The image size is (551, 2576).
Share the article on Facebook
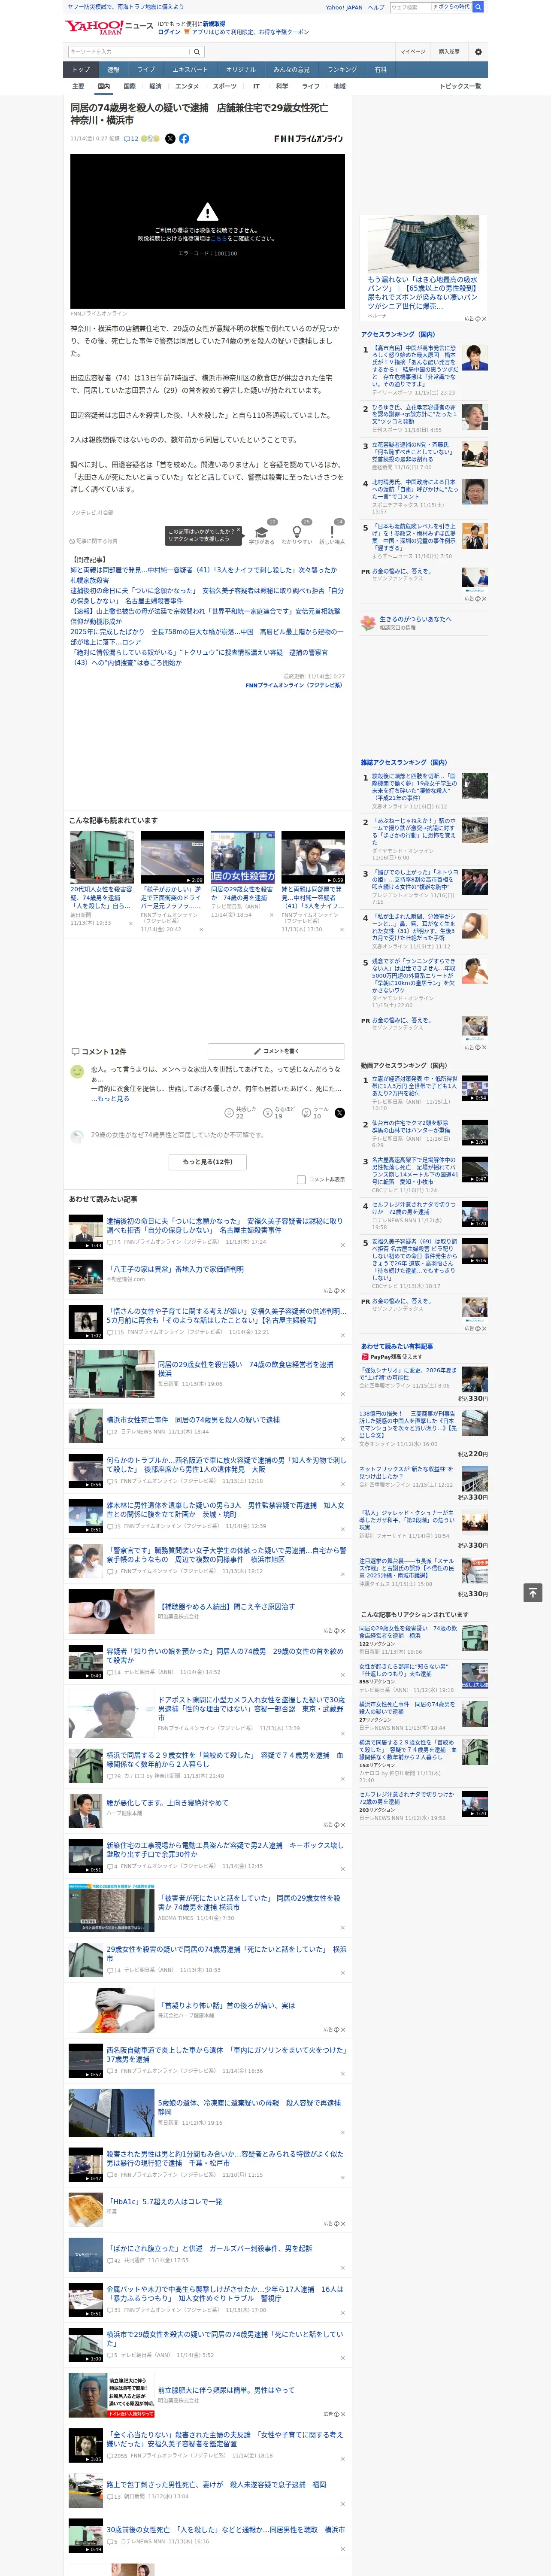pyautogui.click(x=184, y=139)
